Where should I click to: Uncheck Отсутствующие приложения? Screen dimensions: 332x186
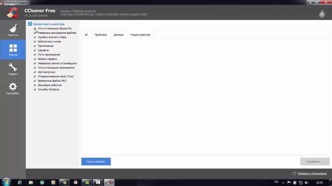click(x=35, y=68)
